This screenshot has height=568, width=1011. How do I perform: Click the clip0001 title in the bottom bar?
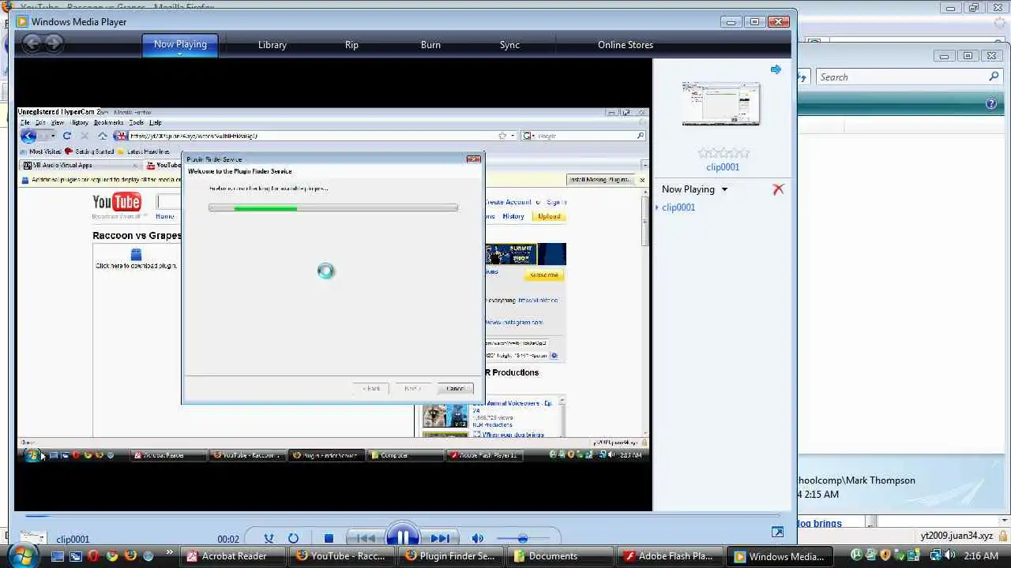(73, 540)
